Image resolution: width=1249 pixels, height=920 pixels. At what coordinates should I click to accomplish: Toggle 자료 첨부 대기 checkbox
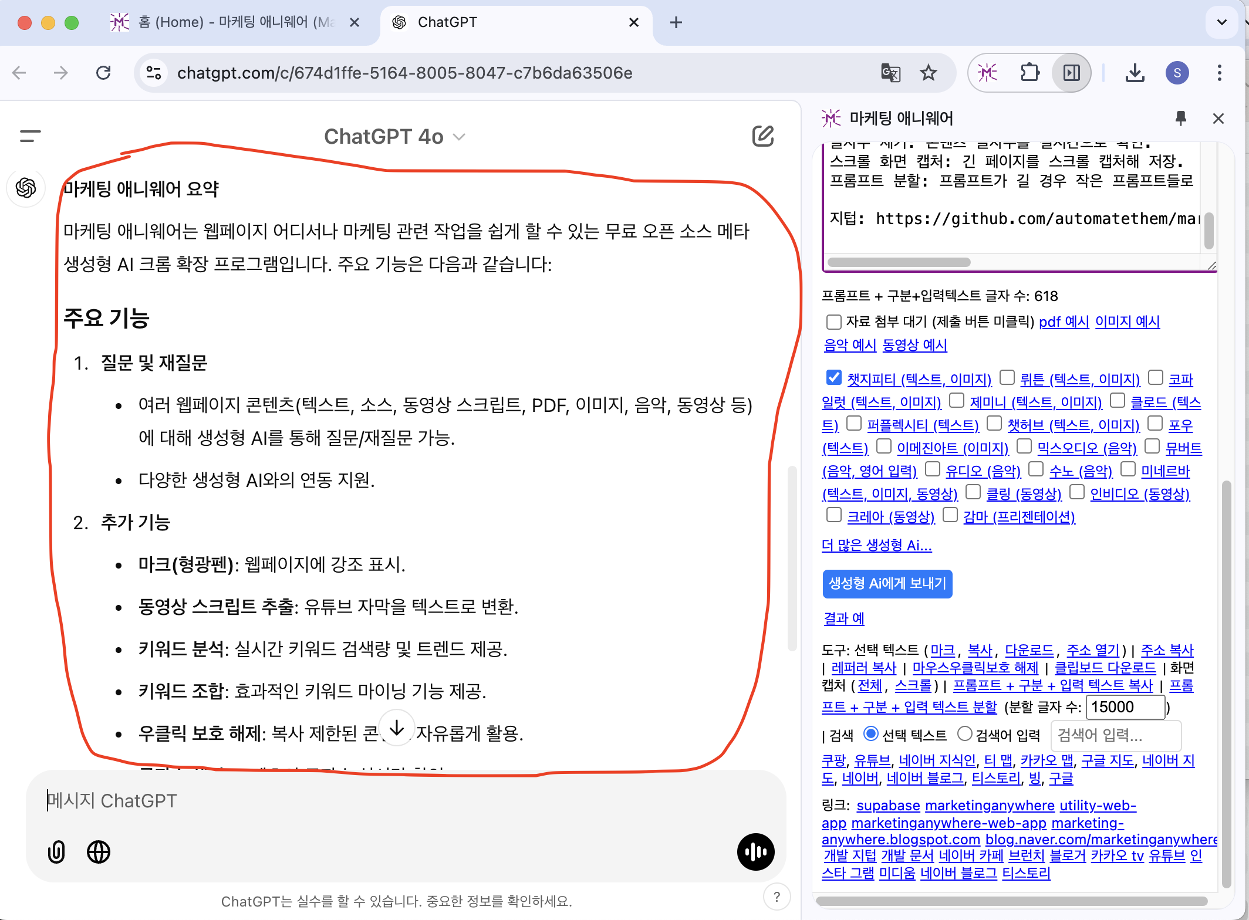tap(833, 322)
